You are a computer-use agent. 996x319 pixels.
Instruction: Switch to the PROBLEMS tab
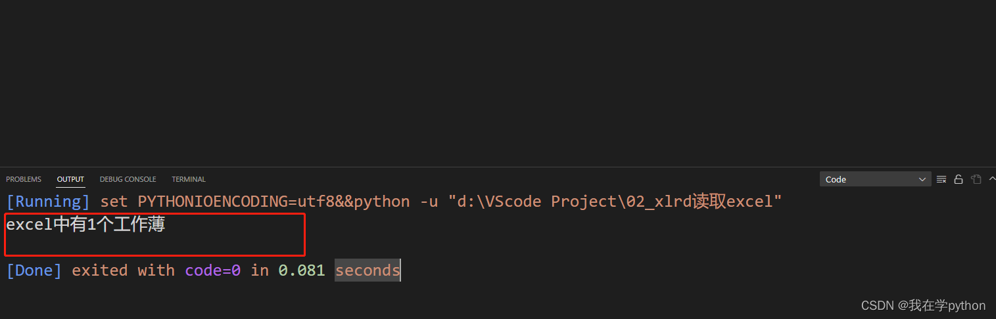coord(24,179)
